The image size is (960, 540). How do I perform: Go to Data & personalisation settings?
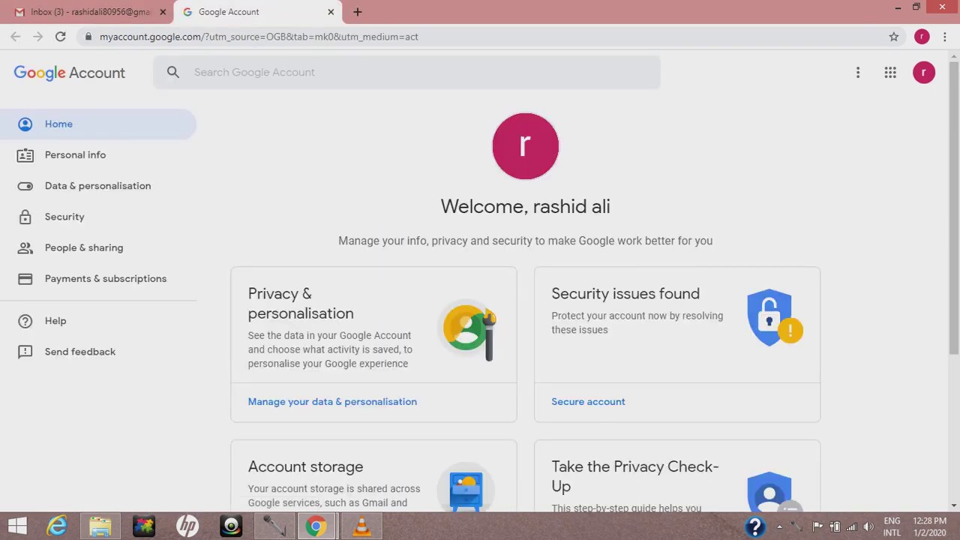(97, 185)
